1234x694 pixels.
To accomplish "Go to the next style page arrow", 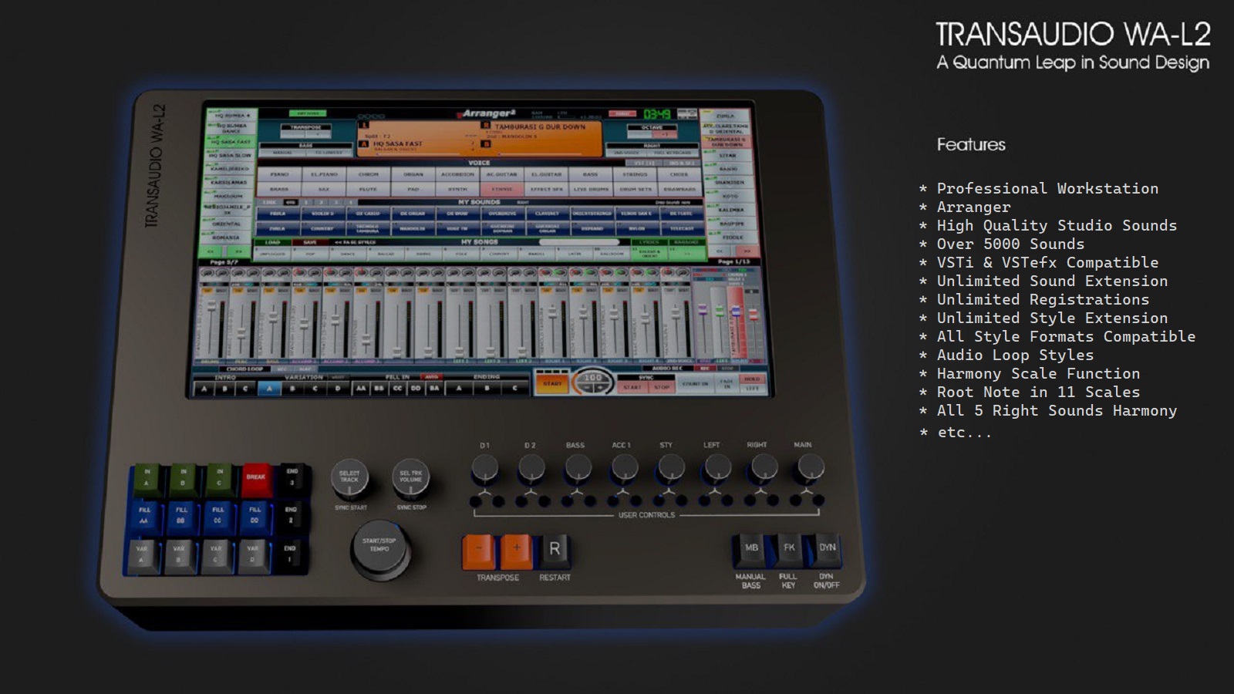I will point(238,251).
